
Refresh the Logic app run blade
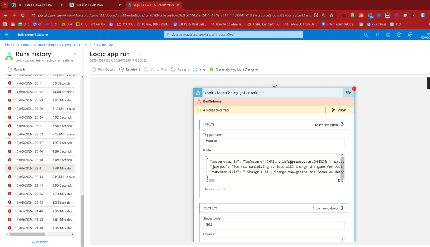pos(180,70)
